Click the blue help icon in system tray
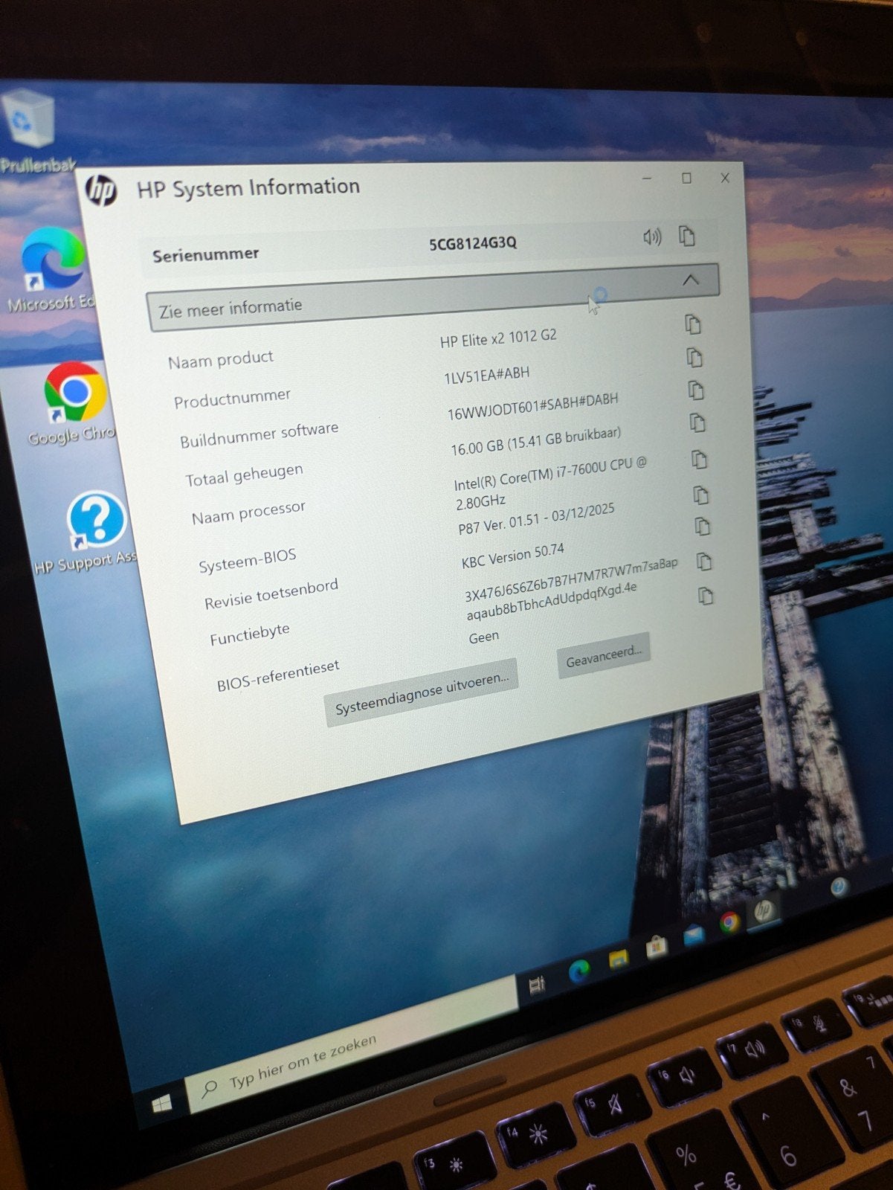 (x=839, y=887)
